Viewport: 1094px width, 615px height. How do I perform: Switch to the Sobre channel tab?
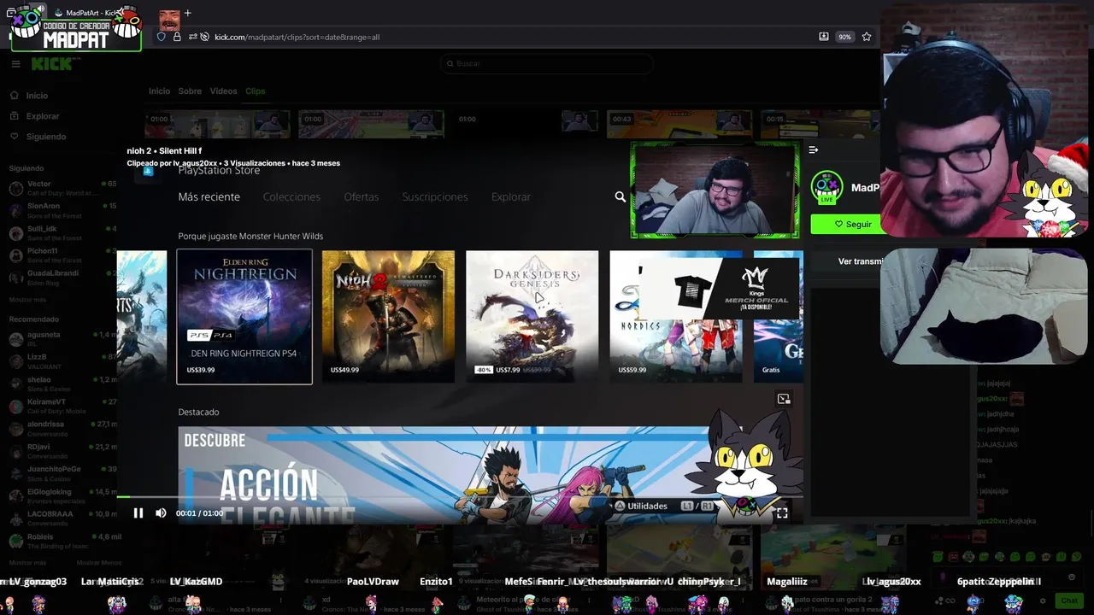(190, 91)
